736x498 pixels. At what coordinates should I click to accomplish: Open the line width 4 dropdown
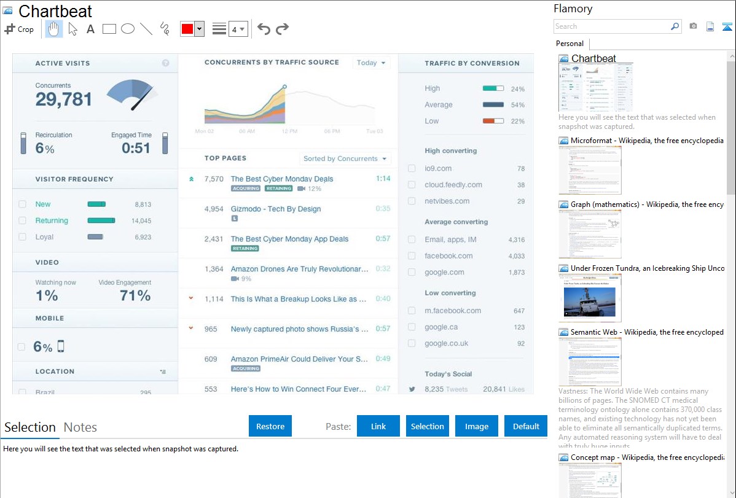[x=238, y=29]
